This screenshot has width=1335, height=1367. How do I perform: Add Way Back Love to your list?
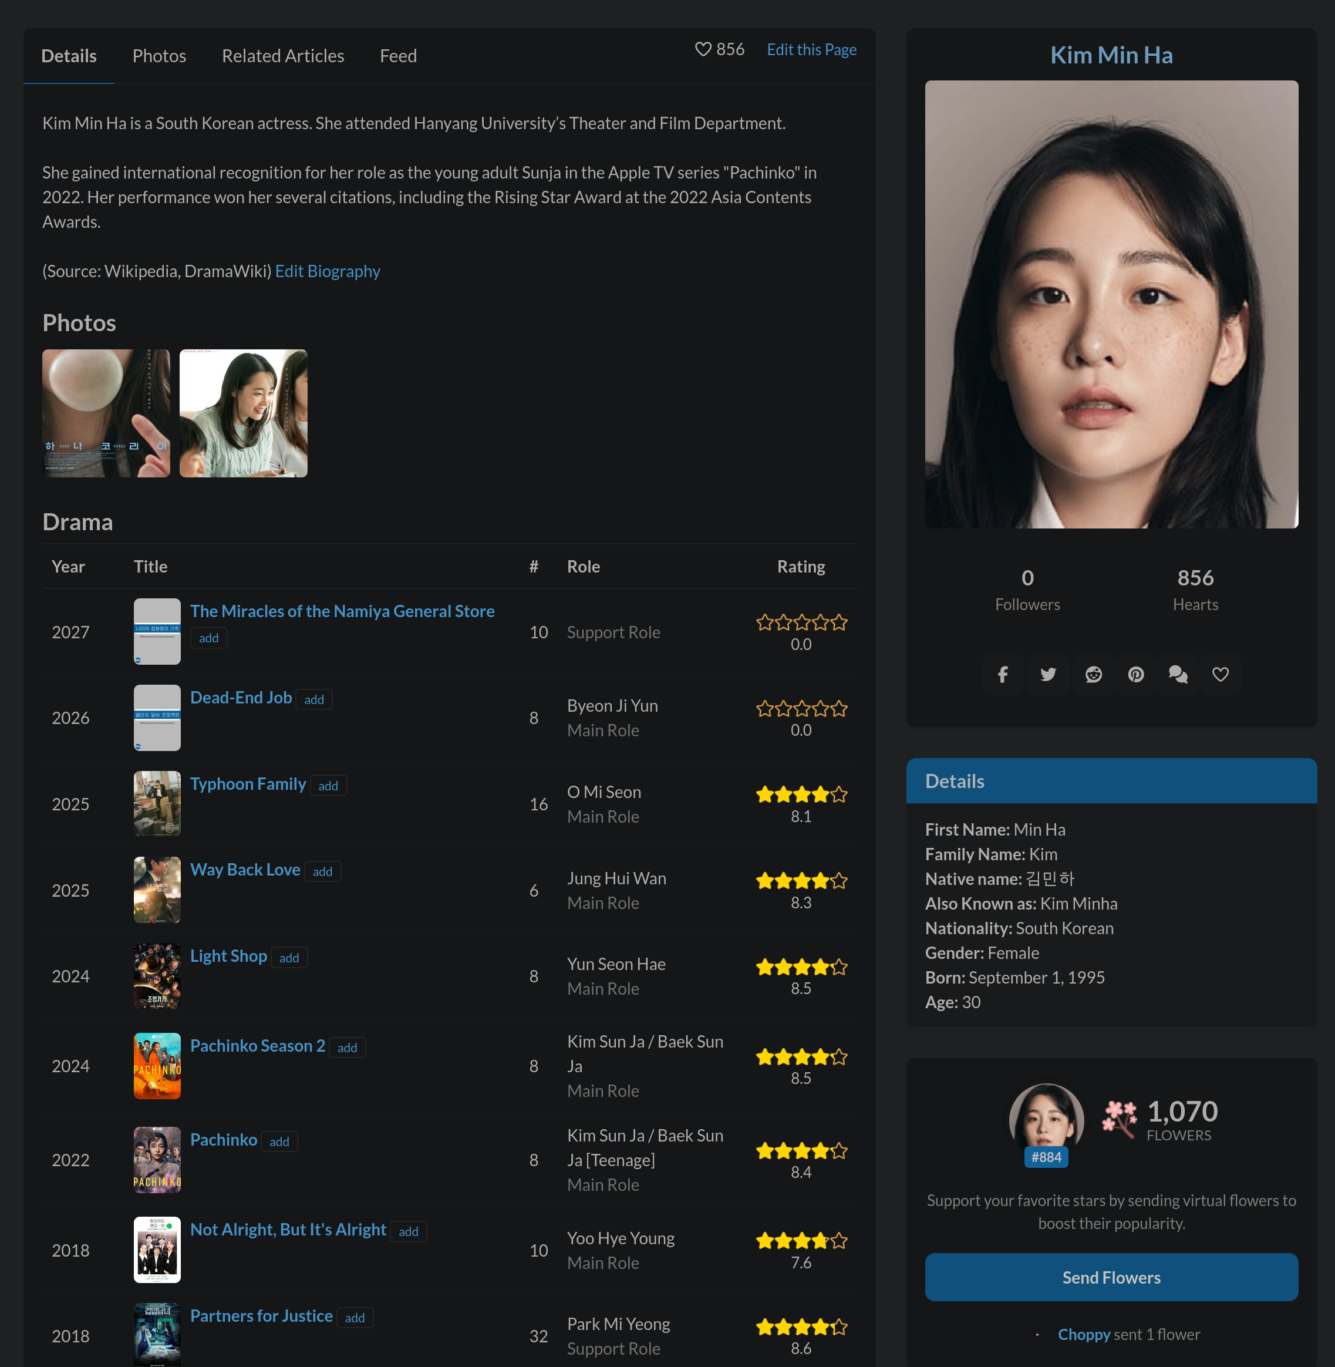click(322, 872)
